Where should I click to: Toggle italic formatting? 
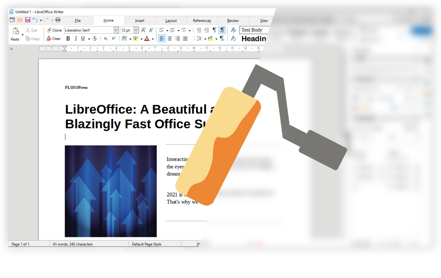[x=76, y=39]
